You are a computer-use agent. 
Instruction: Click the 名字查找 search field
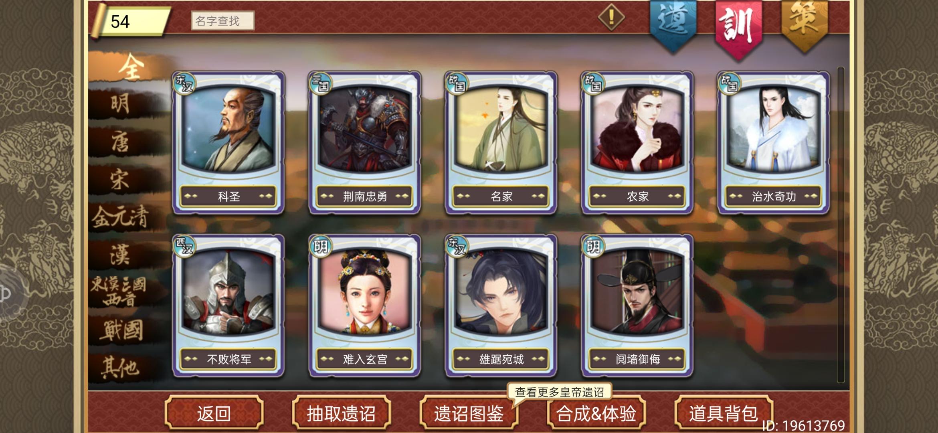click(222, 20)
